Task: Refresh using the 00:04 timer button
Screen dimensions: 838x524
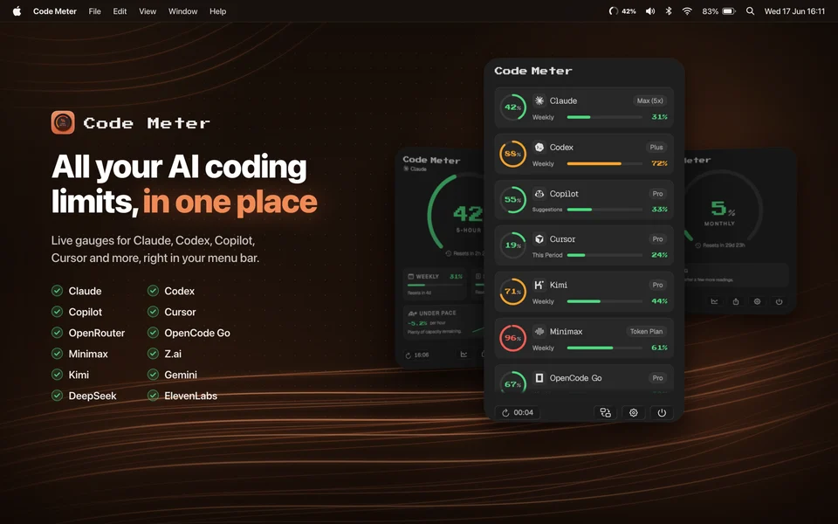Action: tap(518, 412)
